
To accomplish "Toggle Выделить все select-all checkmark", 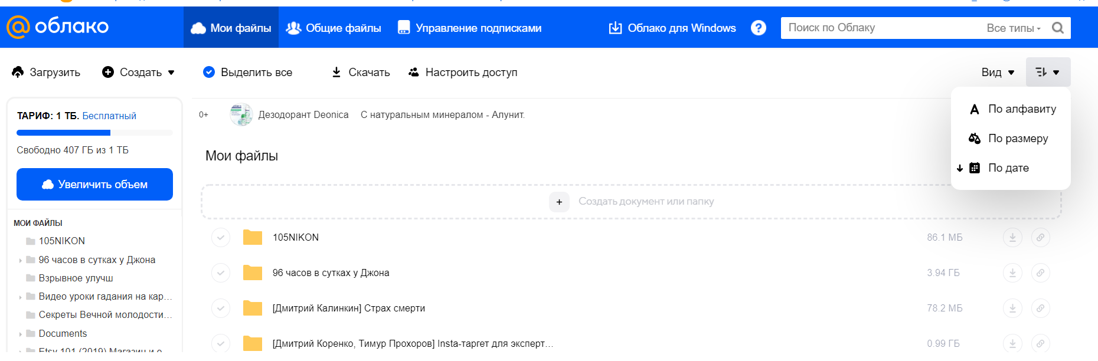I will click(208, 72).
